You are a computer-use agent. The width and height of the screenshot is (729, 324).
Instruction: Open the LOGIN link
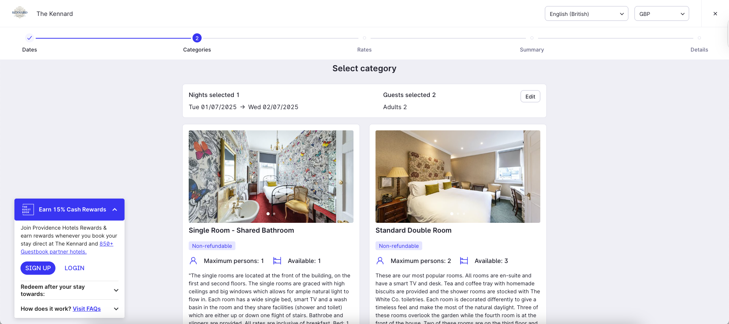(74, 268)
